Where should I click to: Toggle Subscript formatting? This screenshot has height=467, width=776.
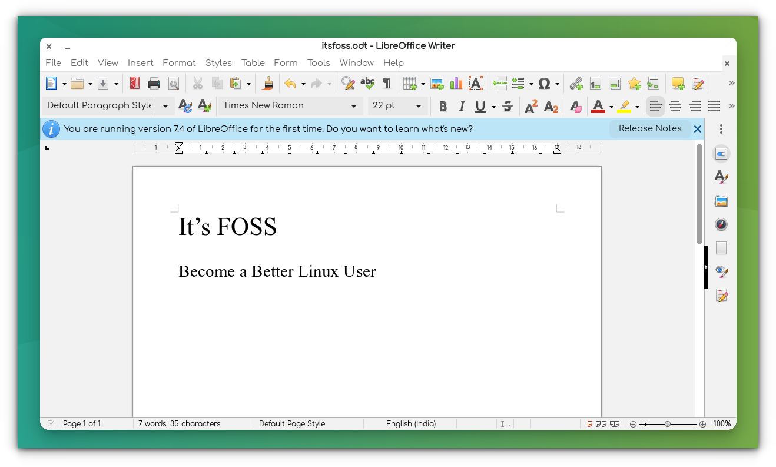coord(551,107)
